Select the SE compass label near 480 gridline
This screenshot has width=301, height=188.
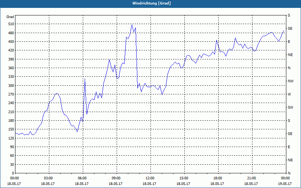click(x=290, y=29)
